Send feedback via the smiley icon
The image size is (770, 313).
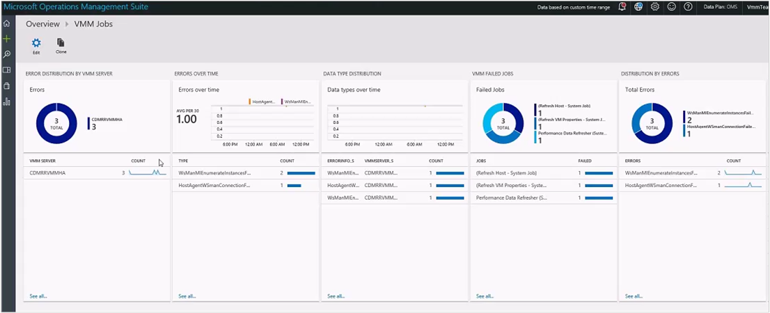pyautogui.click(x=671, y=7)
